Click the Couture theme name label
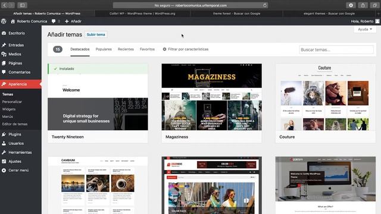 coord(287,137)
